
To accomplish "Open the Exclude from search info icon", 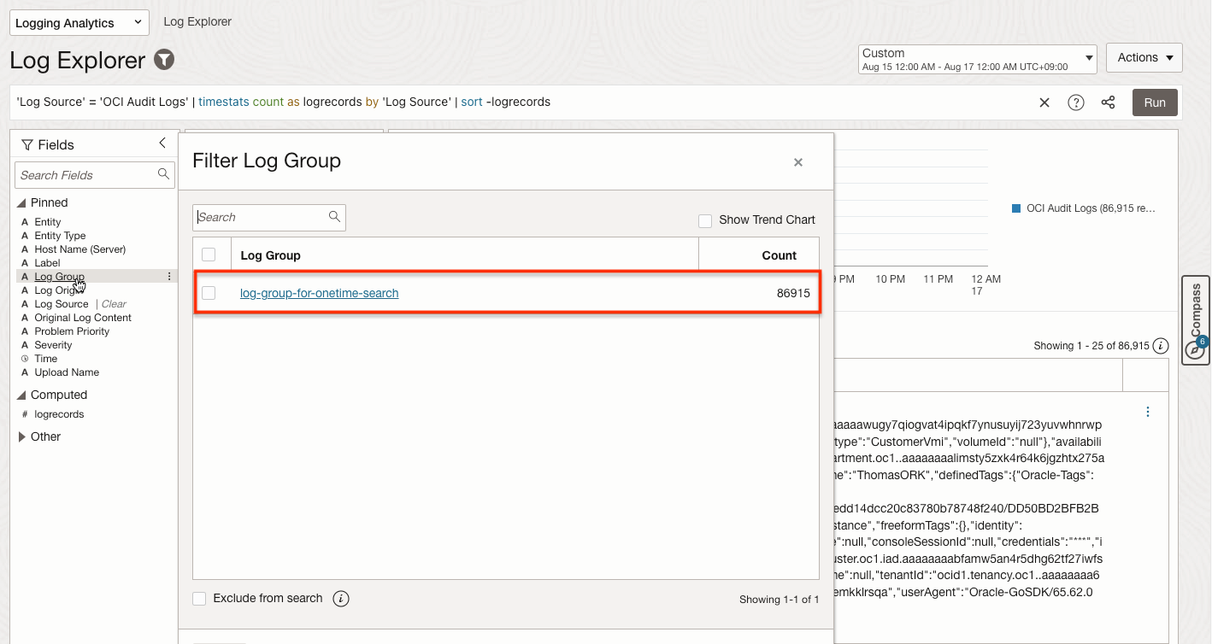I will (x=341, y=599).
